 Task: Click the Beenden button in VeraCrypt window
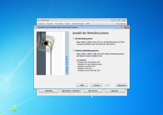(115, 91)
